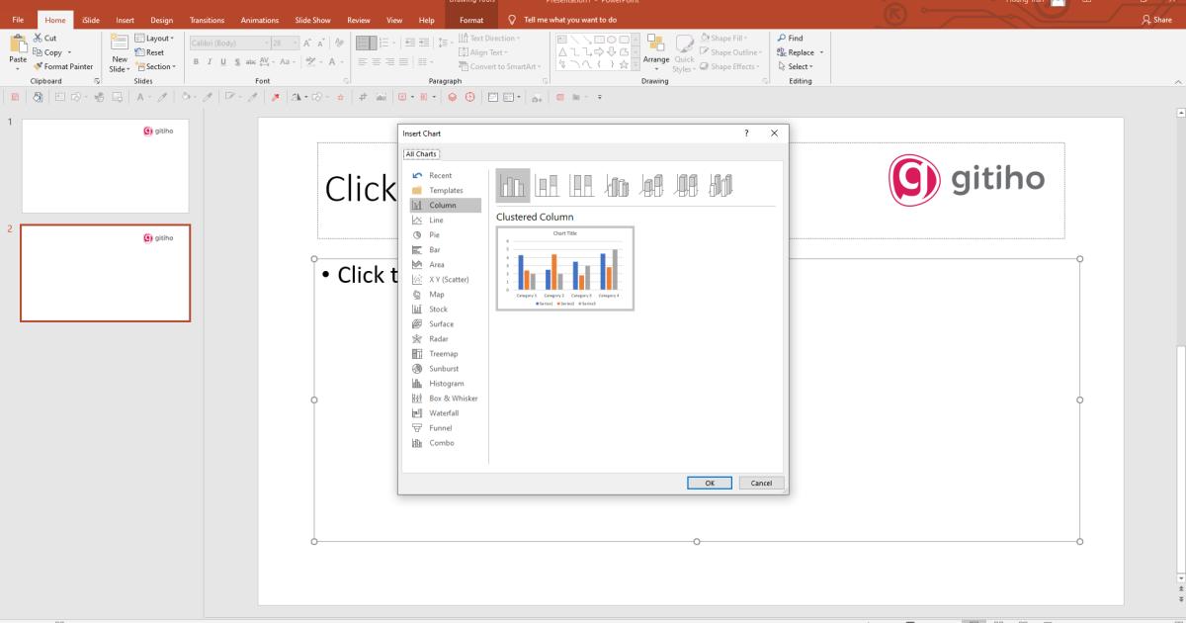The image size is (1186, 623).
Task: Confirm chart insertion with OK
Action: 709,483
